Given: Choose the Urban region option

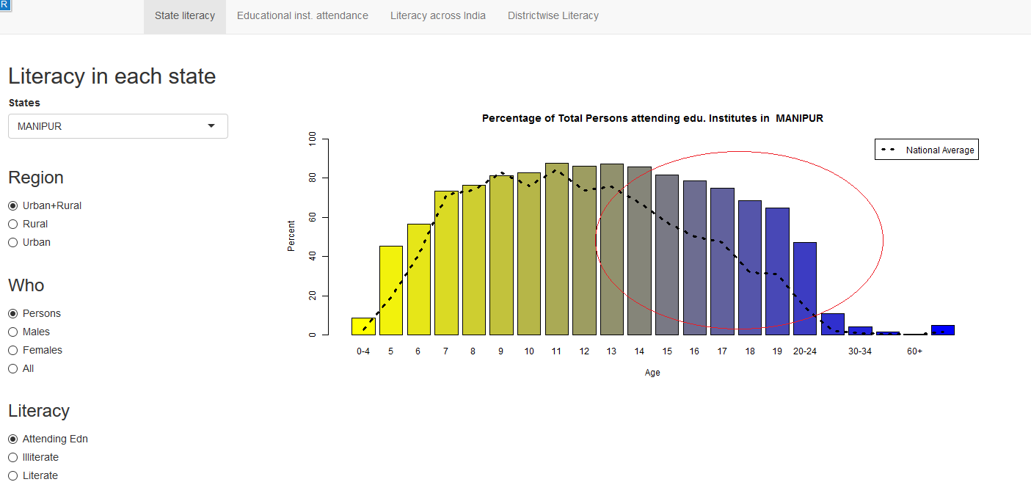Looking at the screenshot, I should coord(12,242).
